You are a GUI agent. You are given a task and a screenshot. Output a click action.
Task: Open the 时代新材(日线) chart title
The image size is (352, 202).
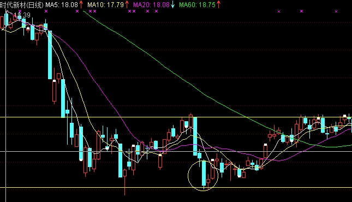pyautogui.click(x=22, y=5)
